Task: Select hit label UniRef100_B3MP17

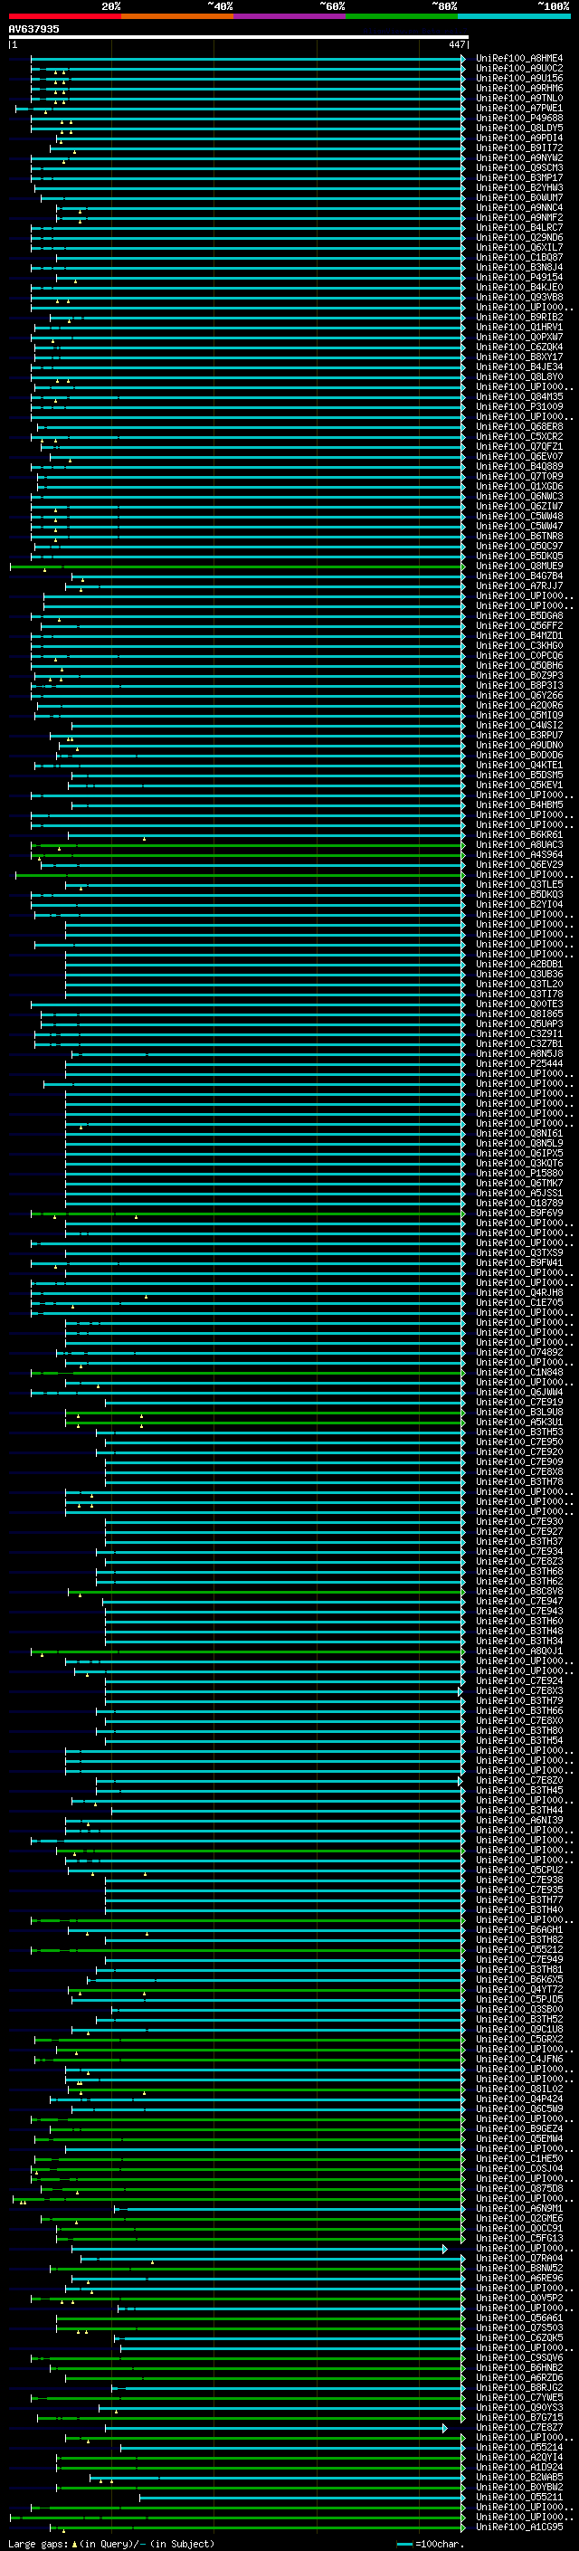Action: coord(519,178)
